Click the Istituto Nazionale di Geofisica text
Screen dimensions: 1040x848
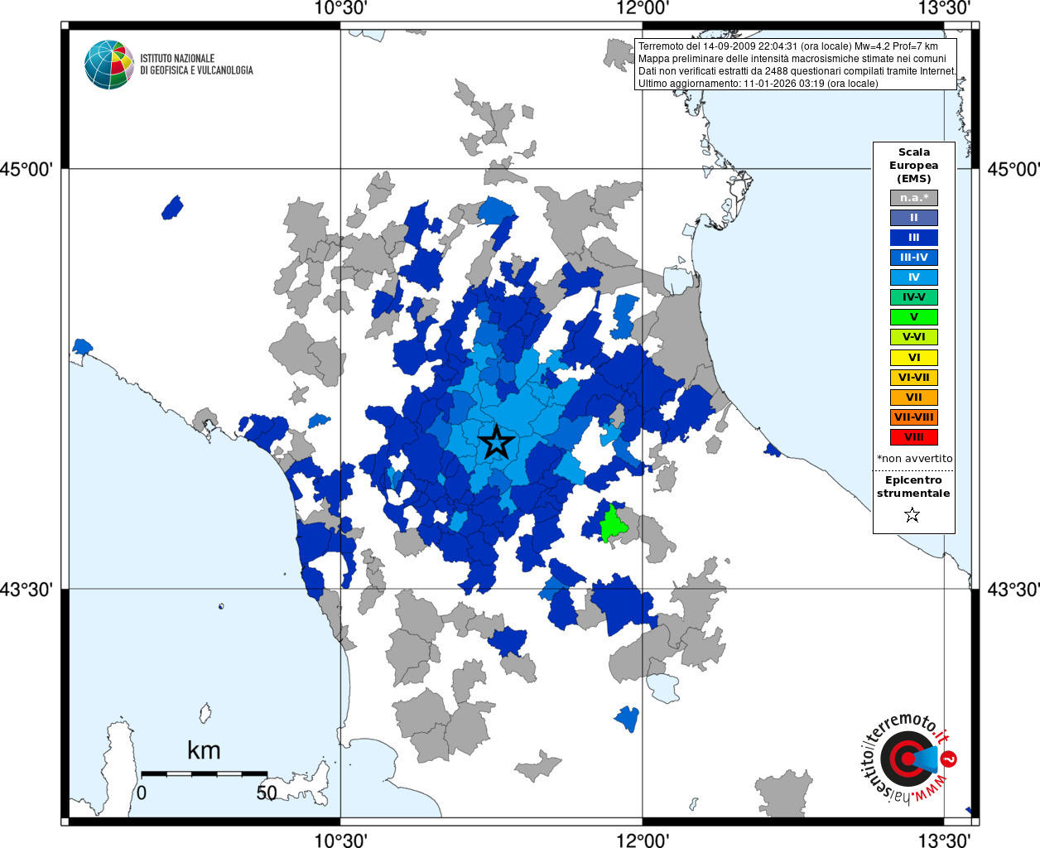click(196, 65)
